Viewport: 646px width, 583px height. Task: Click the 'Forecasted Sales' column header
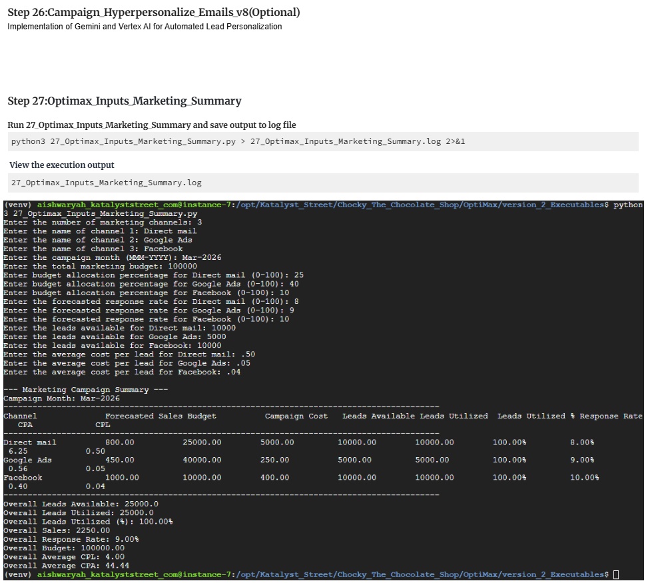(x=144, y=416)
